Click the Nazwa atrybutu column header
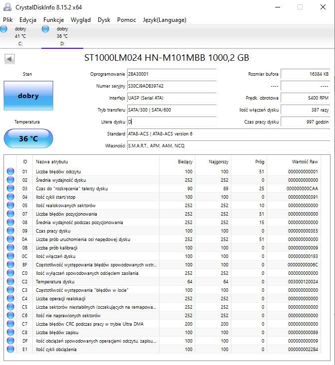The height and width of the screenshot is (365, 335). click(x=52, y=161)
